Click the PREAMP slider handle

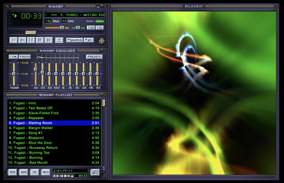pyautogui.click(x=14, y=73)
